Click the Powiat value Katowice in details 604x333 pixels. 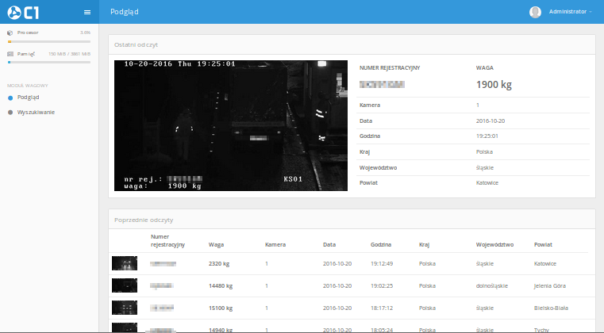click(487, 183)
